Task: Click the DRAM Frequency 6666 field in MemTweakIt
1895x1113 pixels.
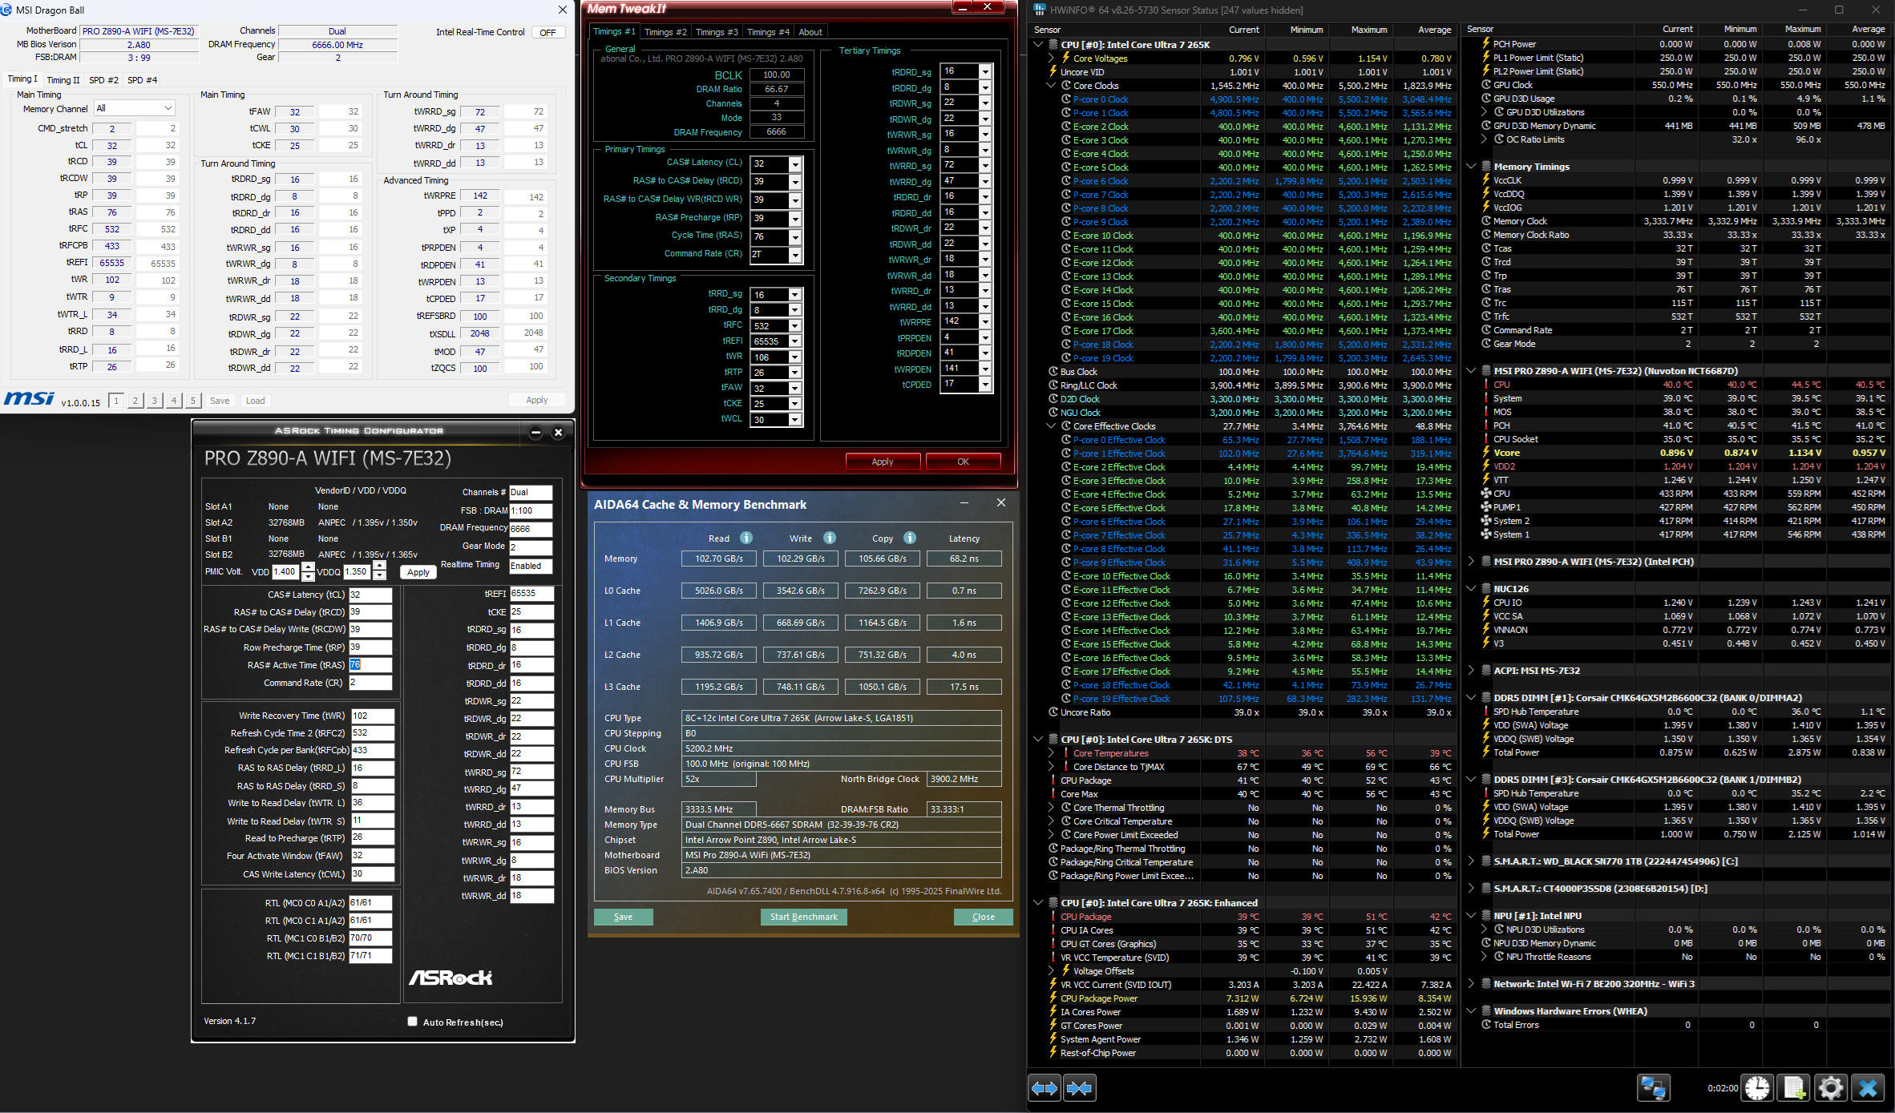Action: pyautogui.click(x=776, y=132)
